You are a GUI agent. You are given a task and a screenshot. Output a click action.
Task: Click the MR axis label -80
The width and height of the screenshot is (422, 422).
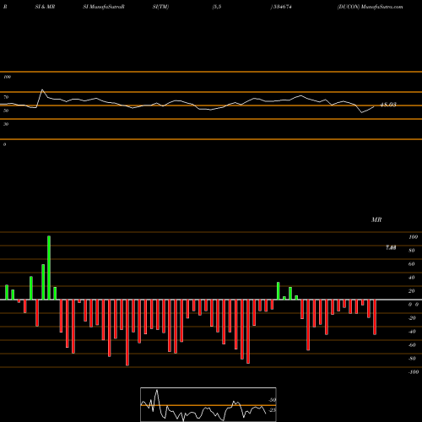[412, 359]
